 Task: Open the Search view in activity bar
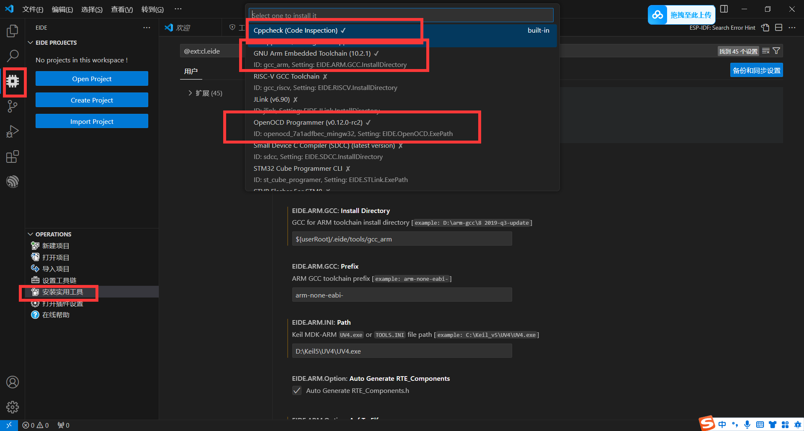click(13, 55)
